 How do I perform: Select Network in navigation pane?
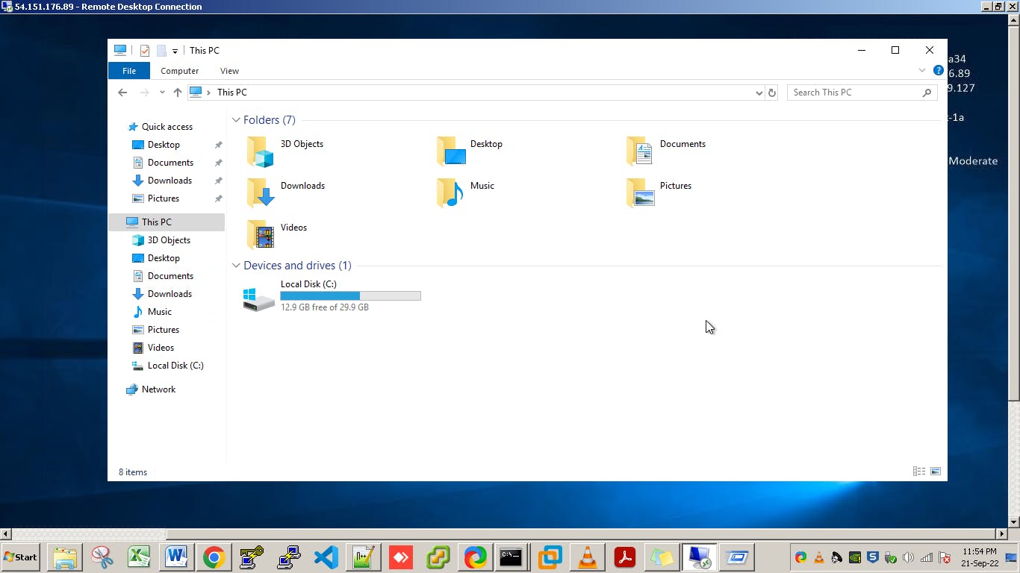(158, 389)
